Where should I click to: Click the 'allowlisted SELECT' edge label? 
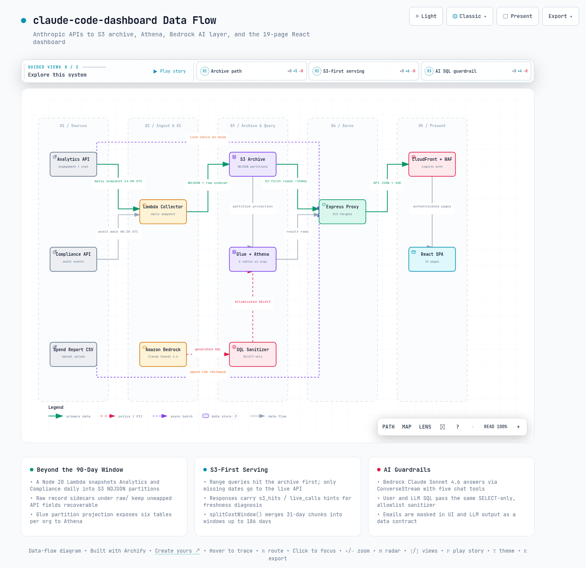(253, 302)
